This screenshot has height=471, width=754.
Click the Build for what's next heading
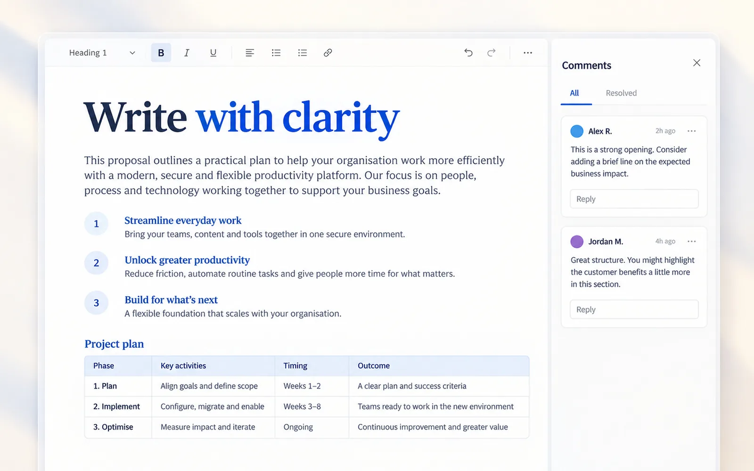click(x=171, y=300)
